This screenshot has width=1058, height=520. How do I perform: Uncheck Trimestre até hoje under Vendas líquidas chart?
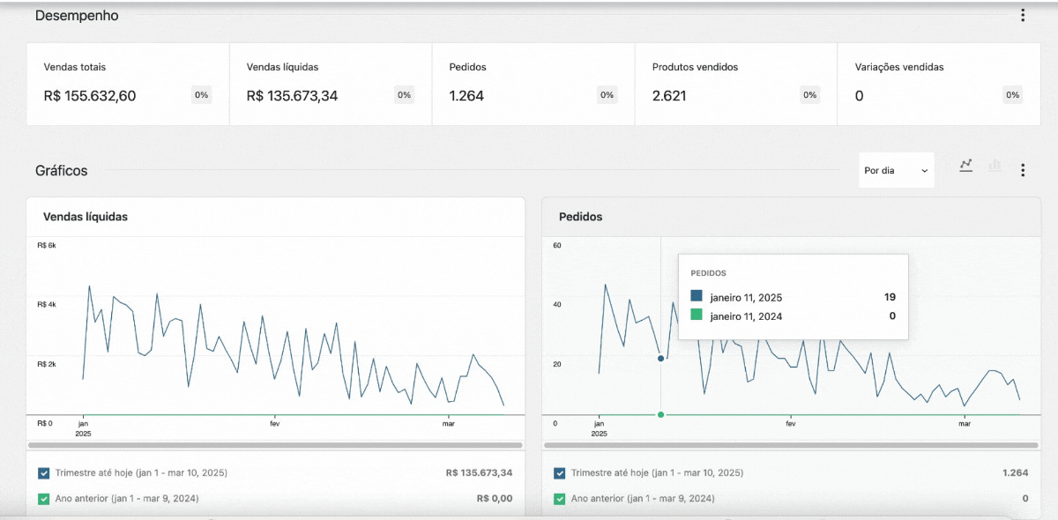tap(44, 473)
